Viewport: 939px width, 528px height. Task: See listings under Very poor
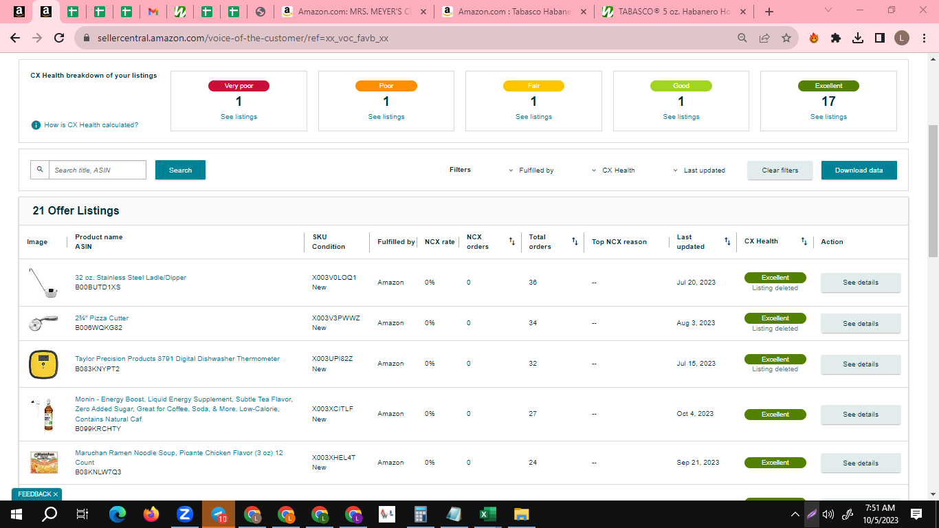pos(239,117)
